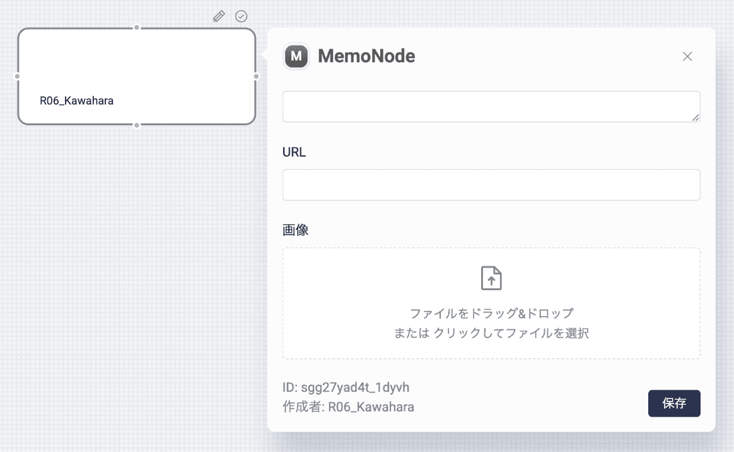This screenshot has height=452, width=734.
Task: Click the textarea resize grip corner
Action: tap(696, 118)
